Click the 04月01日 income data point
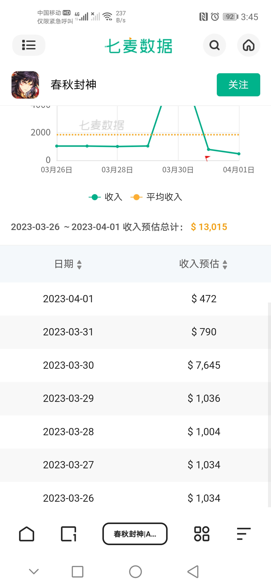The image size is (271, 587). point(239,154)
